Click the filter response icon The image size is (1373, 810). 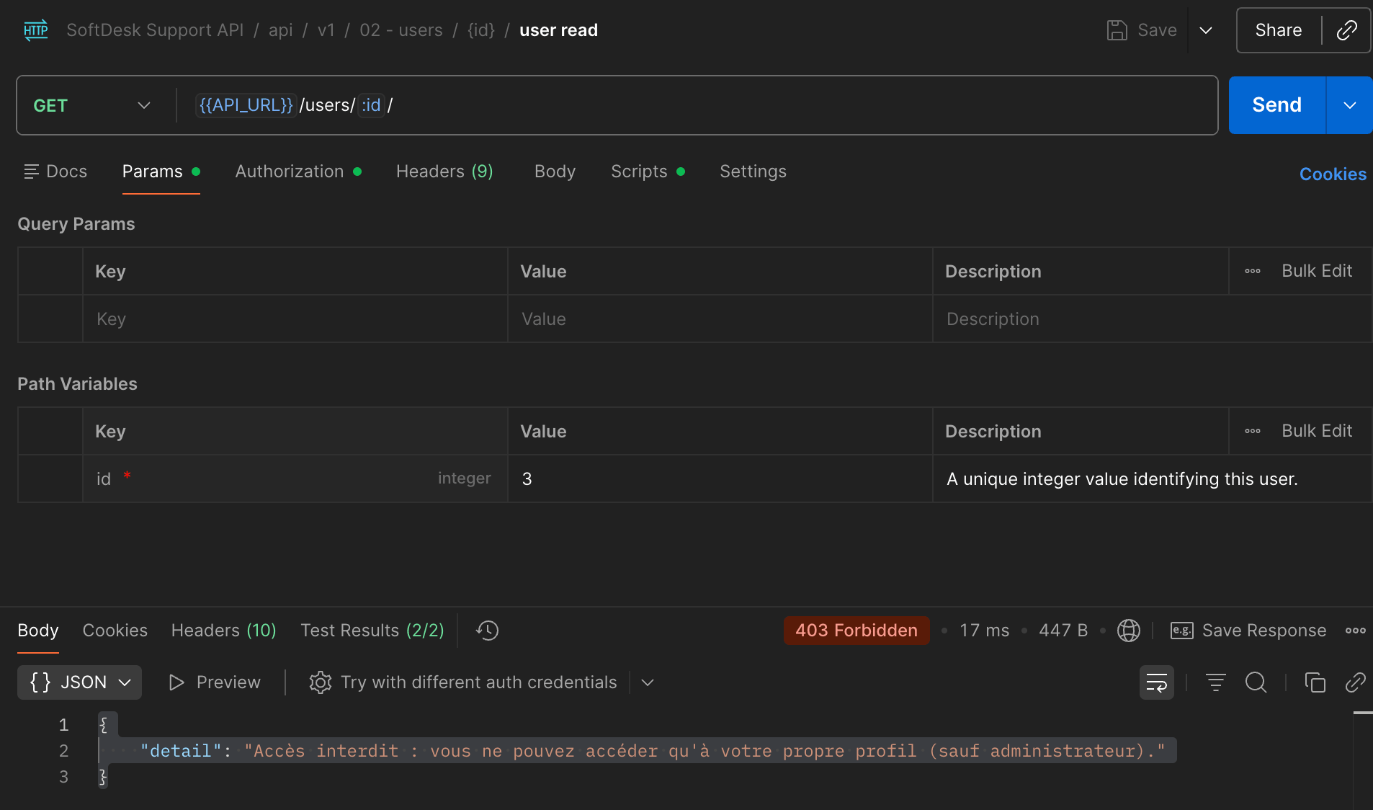1215,682
